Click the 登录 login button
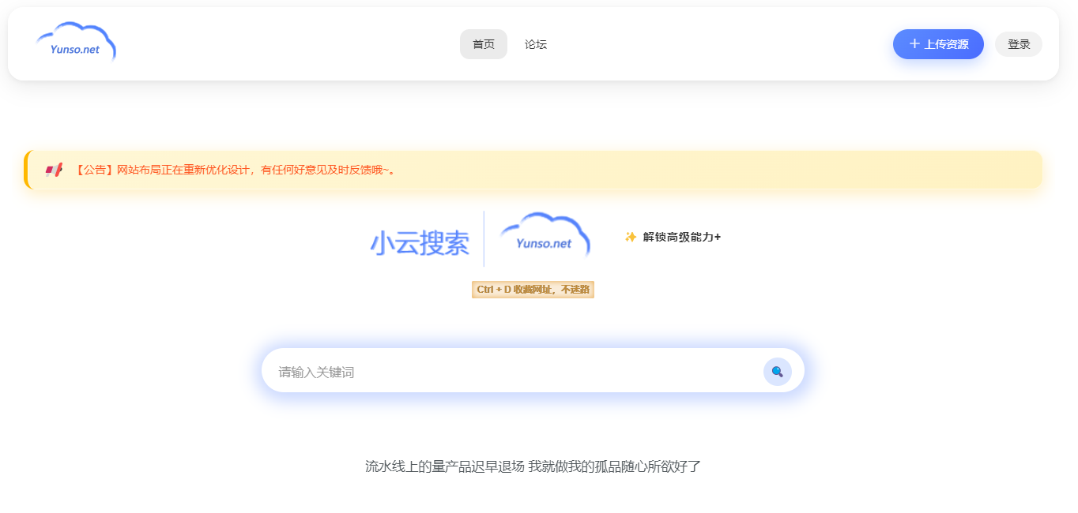 (x=1018, y=44)
